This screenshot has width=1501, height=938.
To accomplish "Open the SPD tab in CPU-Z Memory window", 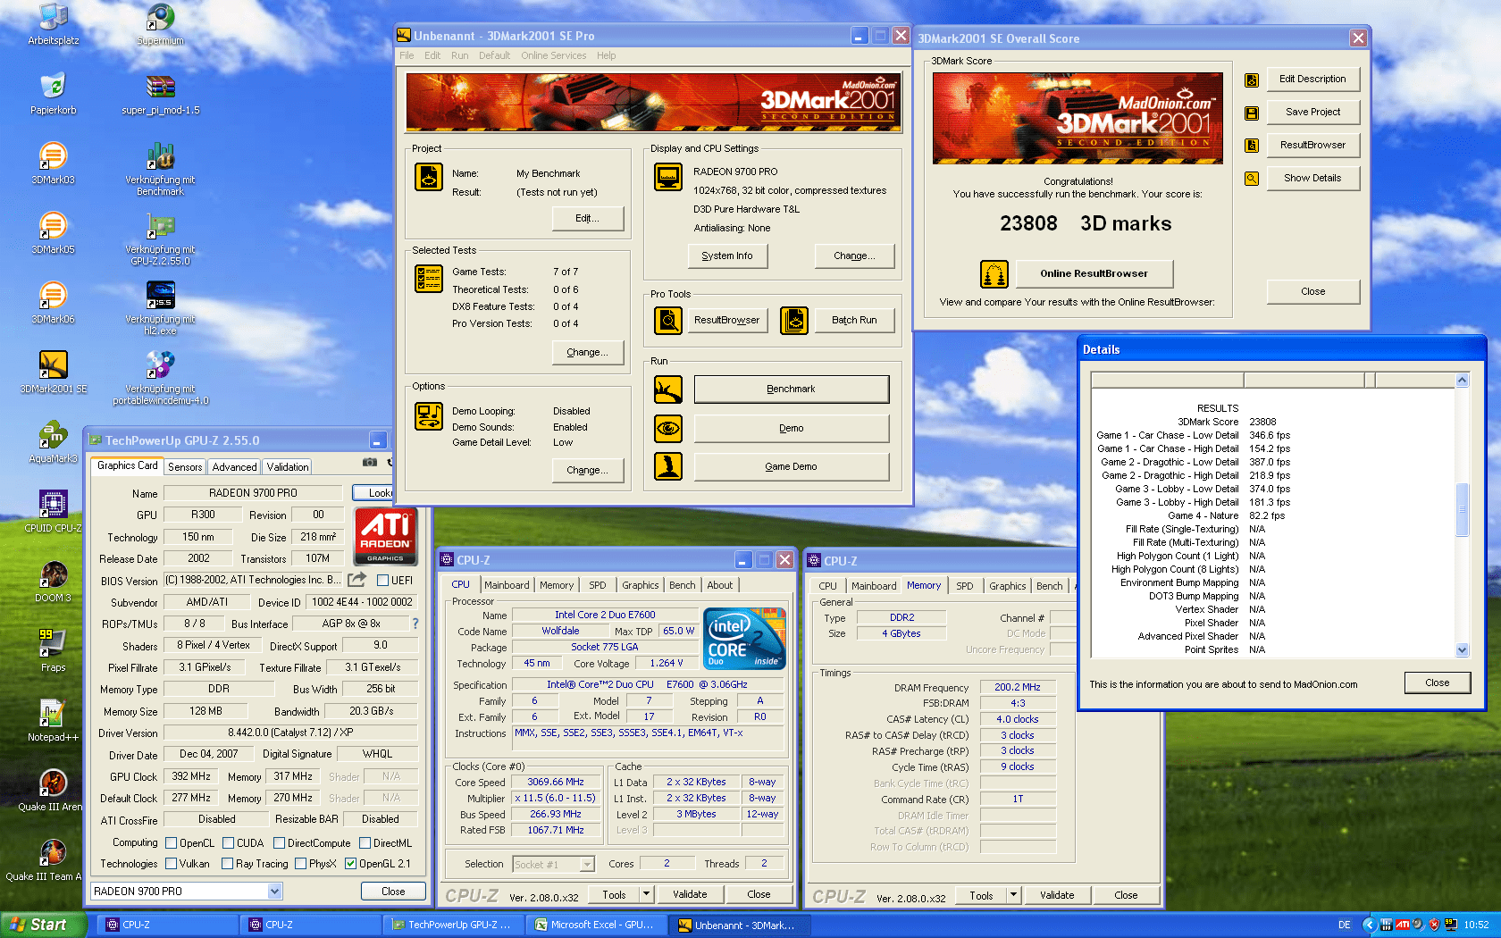I will click(x=965, y=586).
